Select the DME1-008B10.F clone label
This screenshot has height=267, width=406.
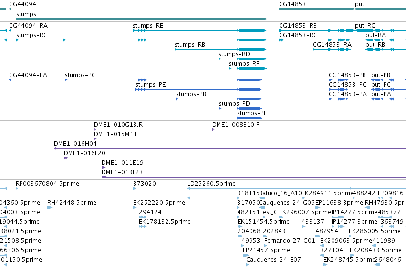click(x=236, y=125)
